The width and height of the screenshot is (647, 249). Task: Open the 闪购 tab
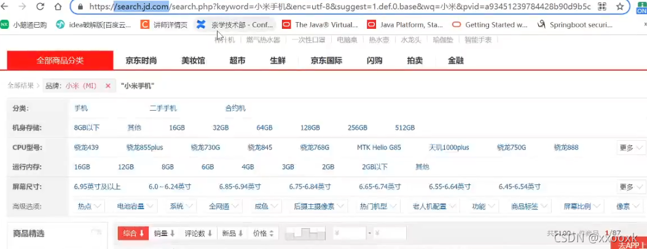point(374,61)
